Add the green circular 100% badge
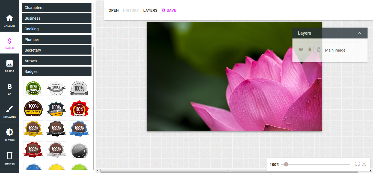The width and height of the screenshot is (373, 173). point(33,87)
